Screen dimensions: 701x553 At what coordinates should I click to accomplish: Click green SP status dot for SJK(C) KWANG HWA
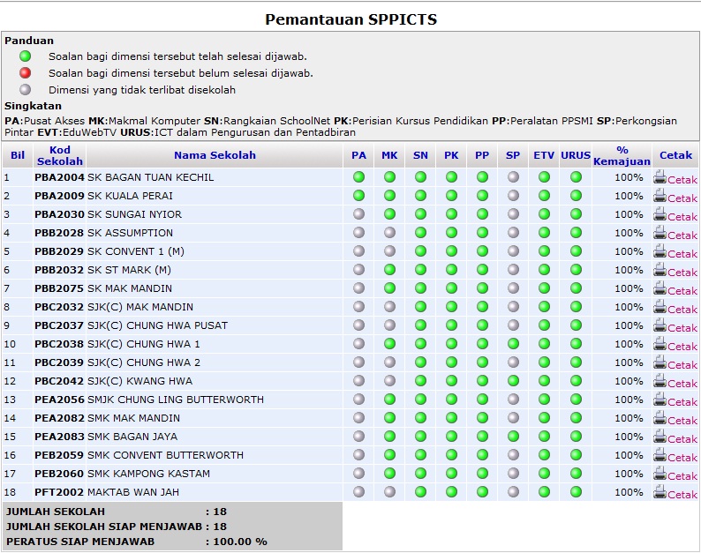513,381
